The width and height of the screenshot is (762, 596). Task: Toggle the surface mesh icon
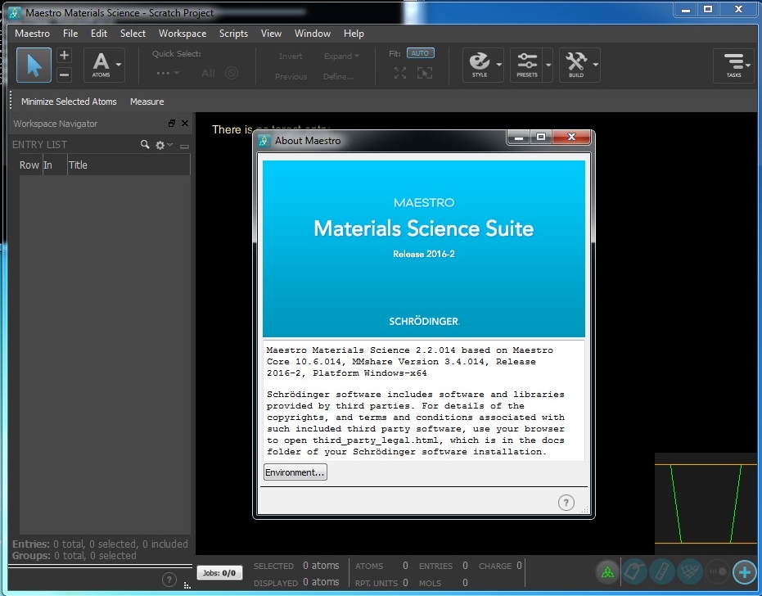click(690, 571)
